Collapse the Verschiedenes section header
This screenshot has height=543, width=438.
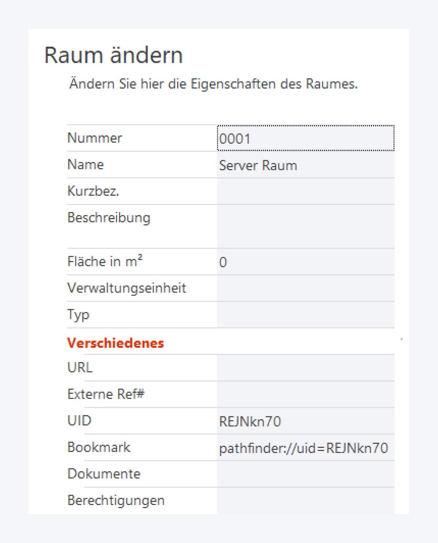tap(115, 343)
